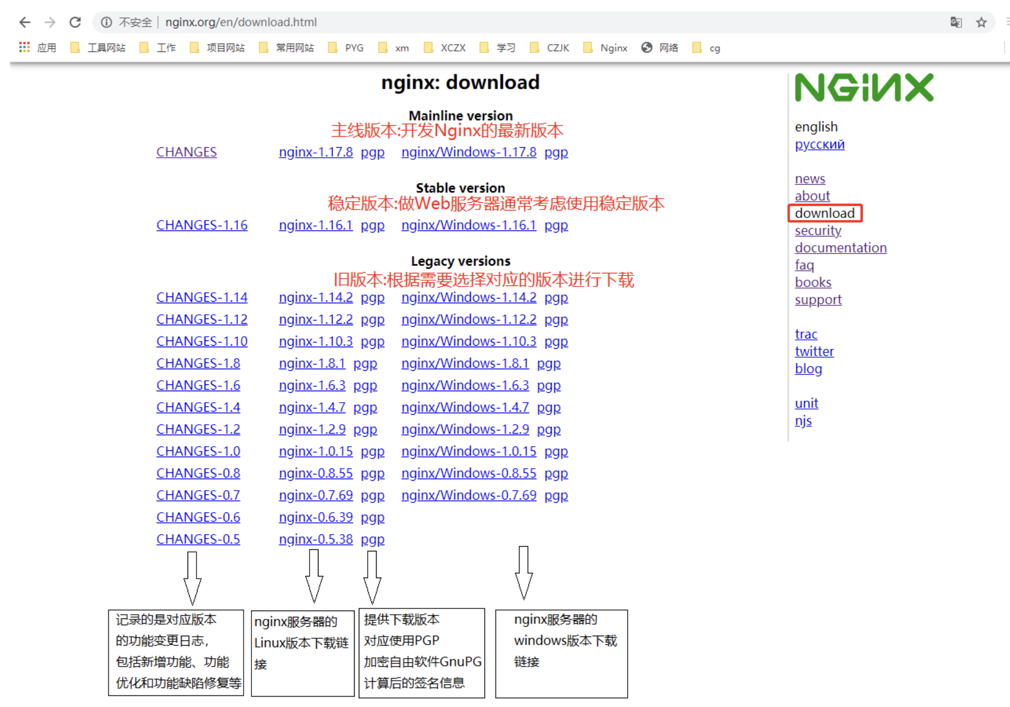Download nginx-0.6.39 source
Screen dimensions: 1010x707
[x=316, y=517]
